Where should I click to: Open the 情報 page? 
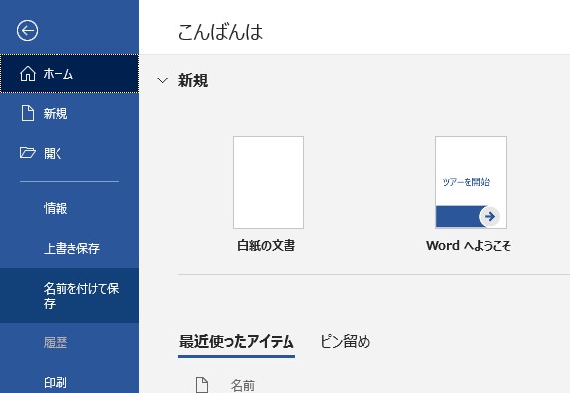pos(69,208)
